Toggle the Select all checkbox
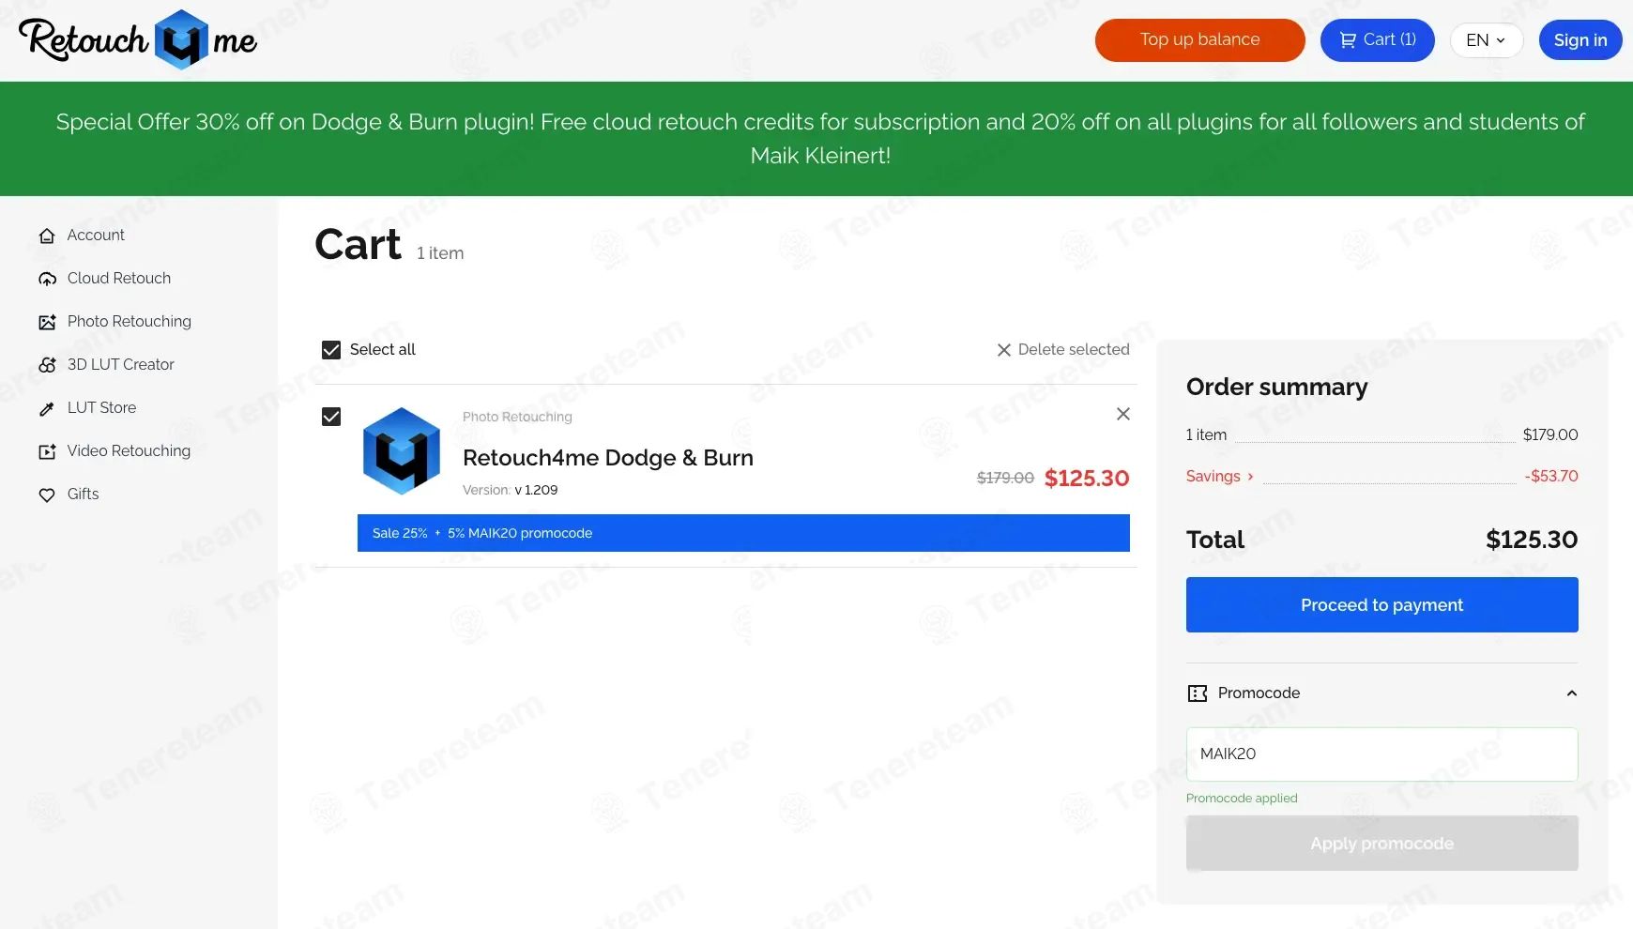The image size is (1633, 929). 331,350
